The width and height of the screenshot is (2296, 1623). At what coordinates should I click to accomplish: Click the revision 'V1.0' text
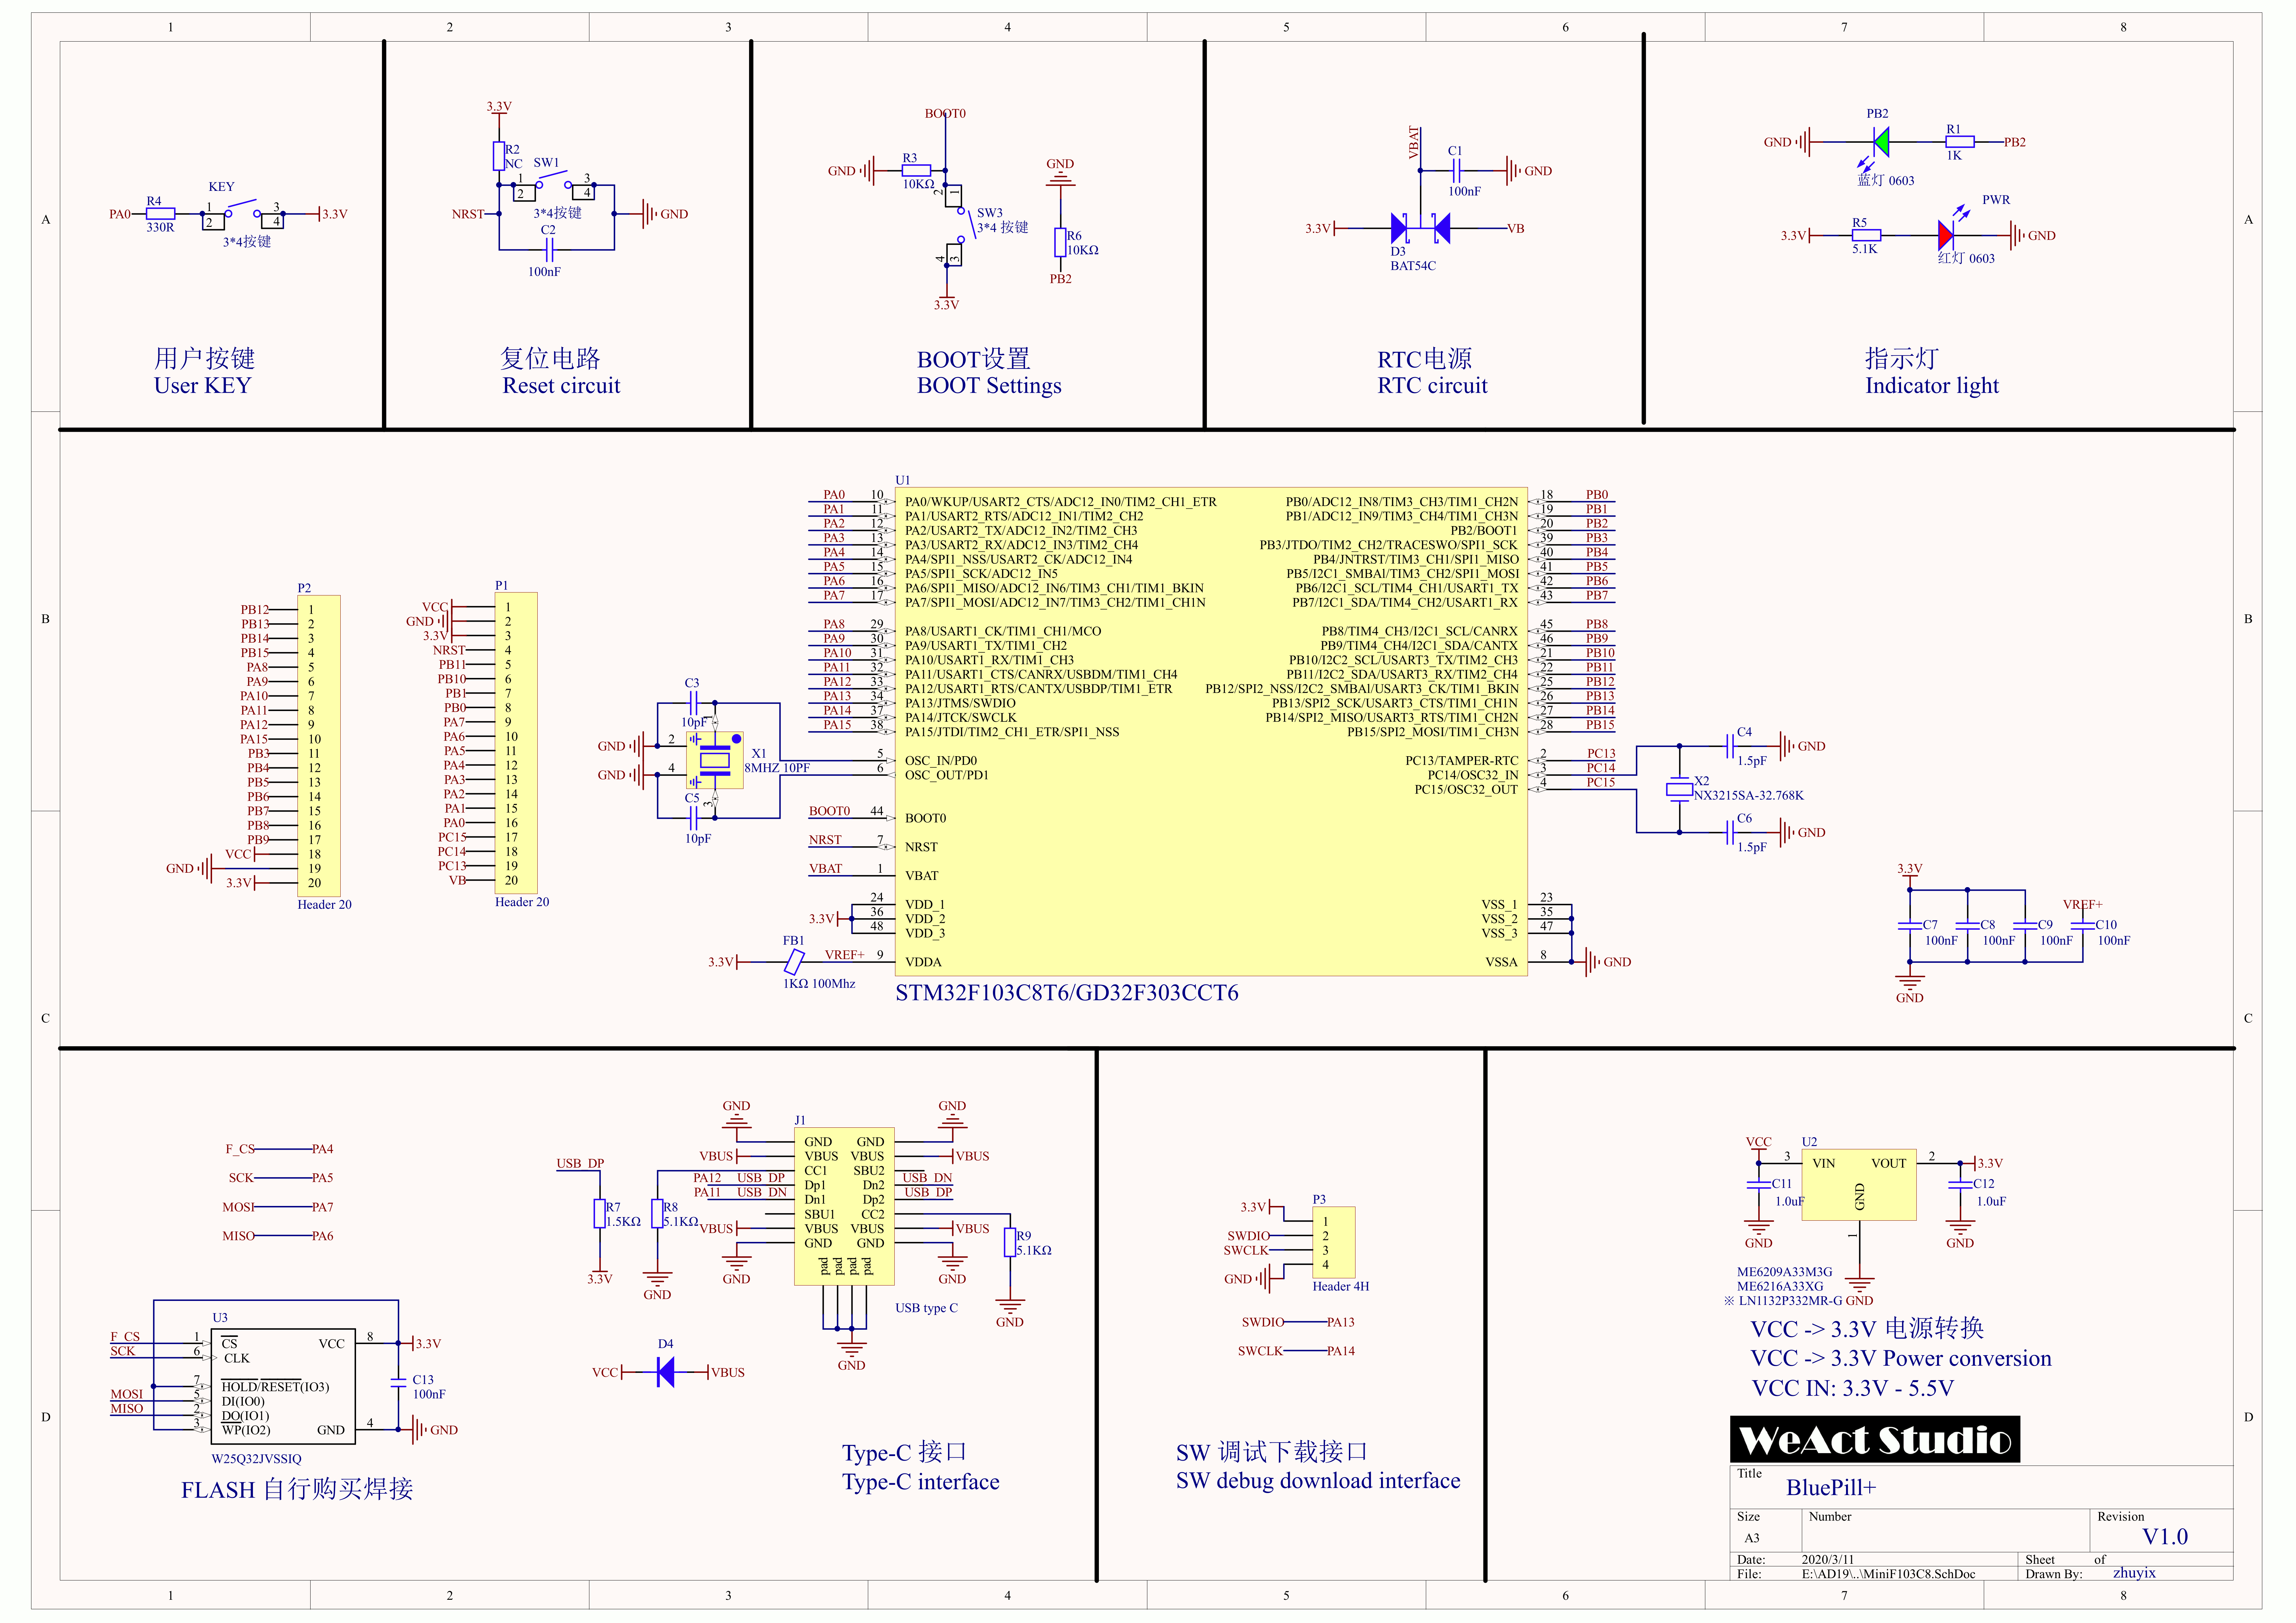click(x=2165, y=1537)
